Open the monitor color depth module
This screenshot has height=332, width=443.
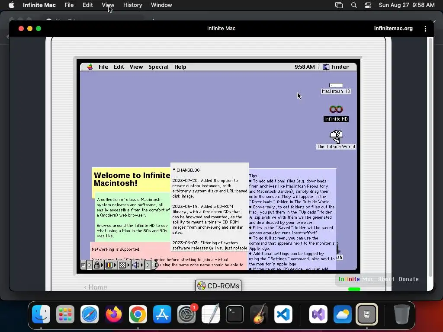pyautogui.click(x=110, y=265)
